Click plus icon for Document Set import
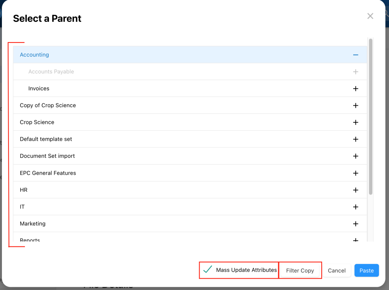 pyautogui.click(x=355, y=156)
